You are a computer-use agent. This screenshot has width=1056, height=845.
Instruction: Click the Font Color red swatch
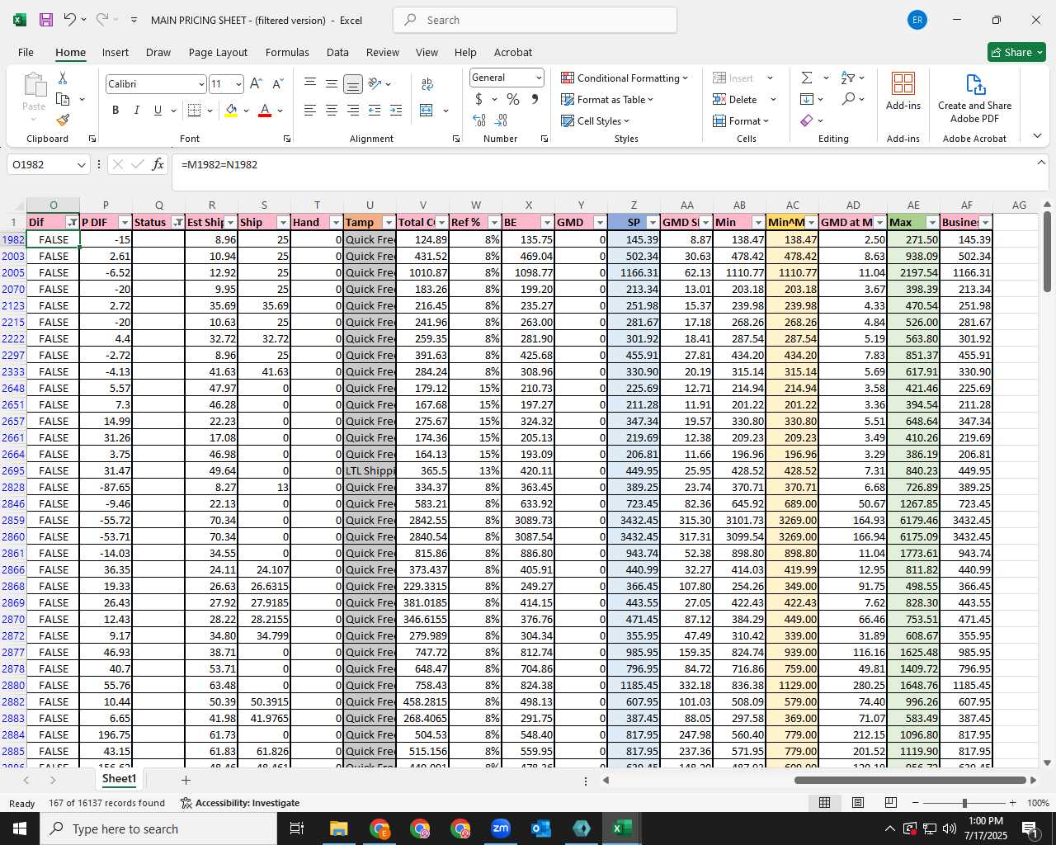tap(265, 111)
